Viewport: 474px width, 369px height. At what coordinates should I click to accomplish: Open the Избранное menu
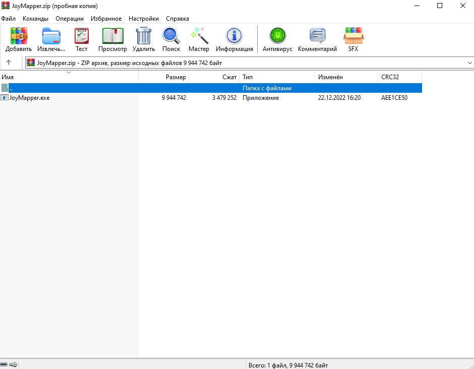tap(106, 19)
